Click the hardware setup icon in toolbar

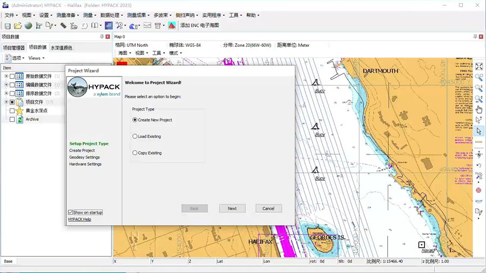39,26
